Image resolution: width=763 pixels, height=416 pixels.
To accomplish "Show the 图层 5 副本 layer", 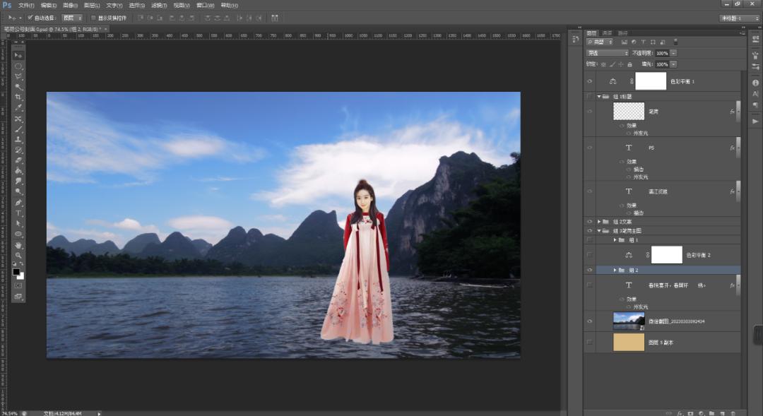I will tap(589, 342).
